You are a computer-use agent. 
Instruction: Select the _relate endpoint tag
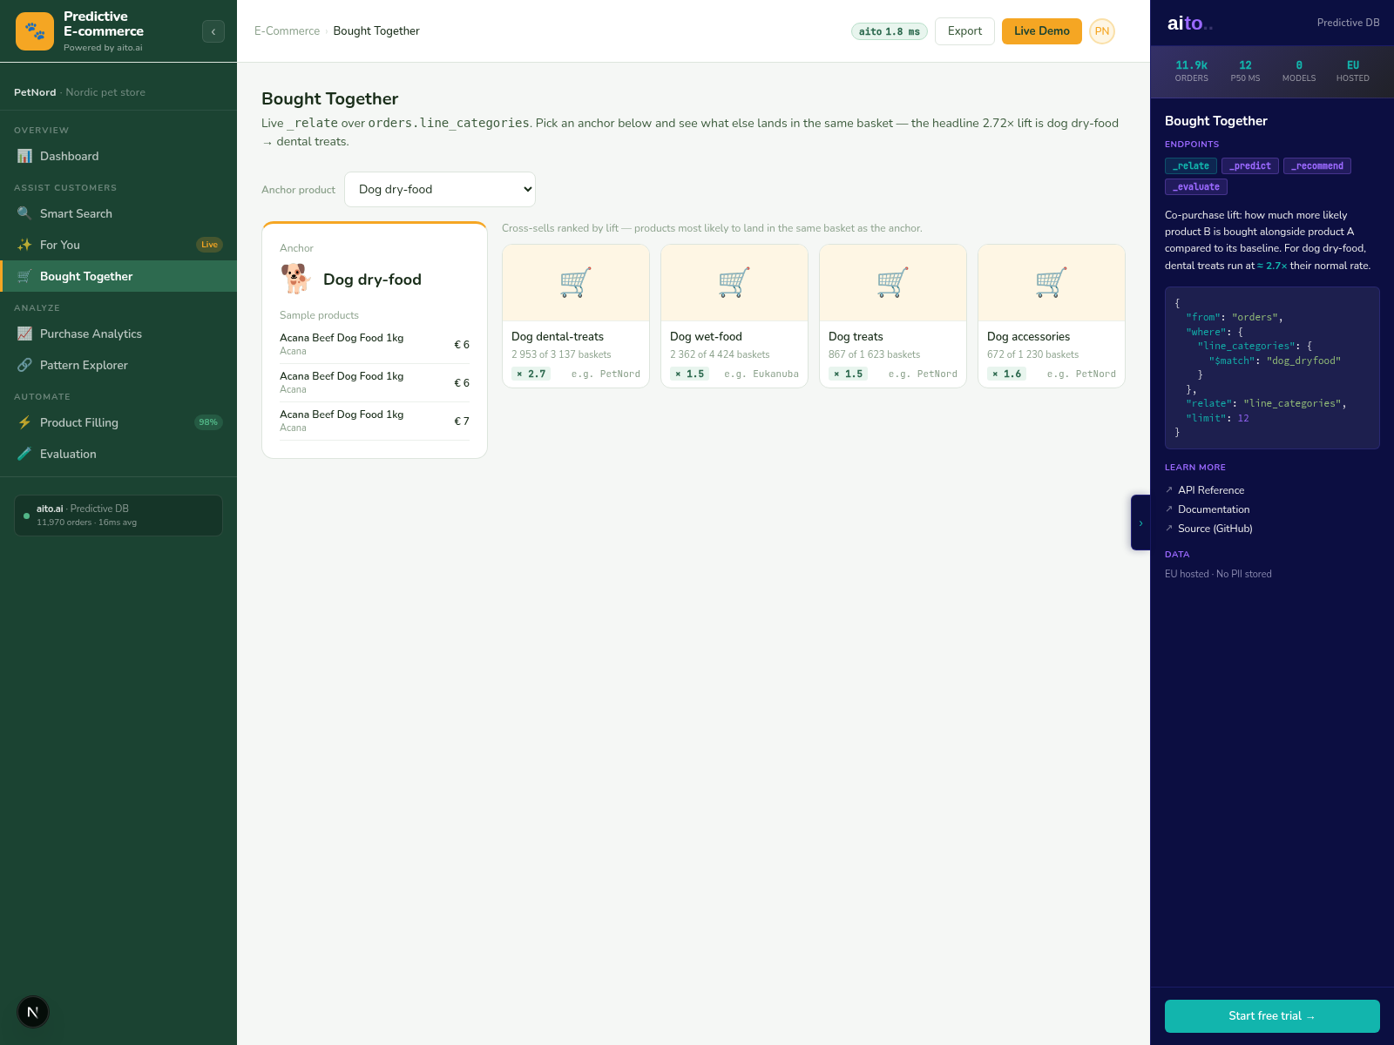coord(1191,165)
